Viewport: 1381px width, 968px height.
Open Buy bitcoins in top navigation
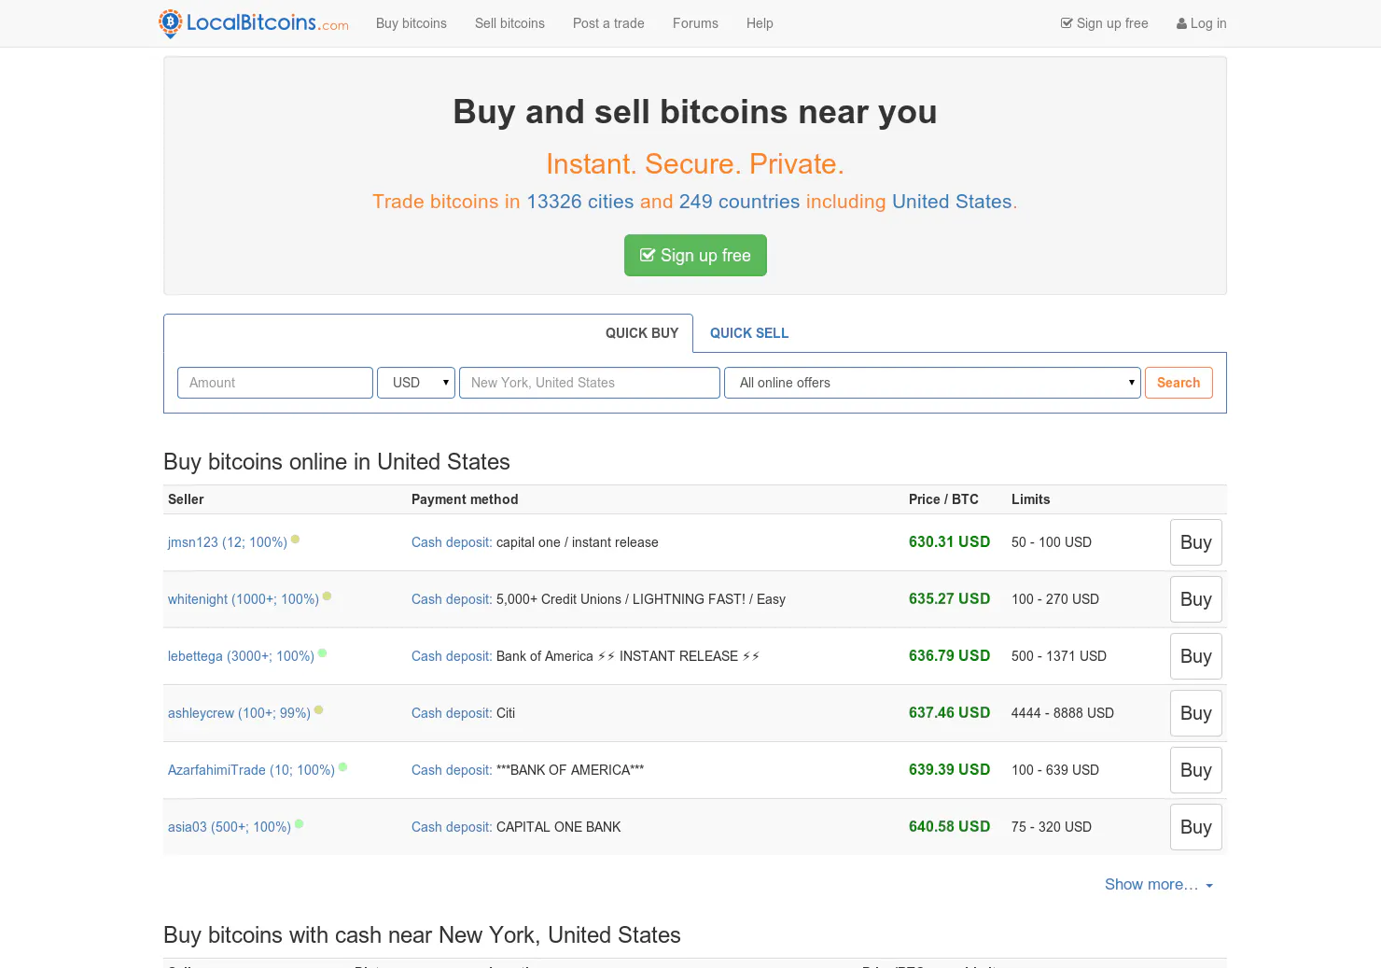click(412, 23)
